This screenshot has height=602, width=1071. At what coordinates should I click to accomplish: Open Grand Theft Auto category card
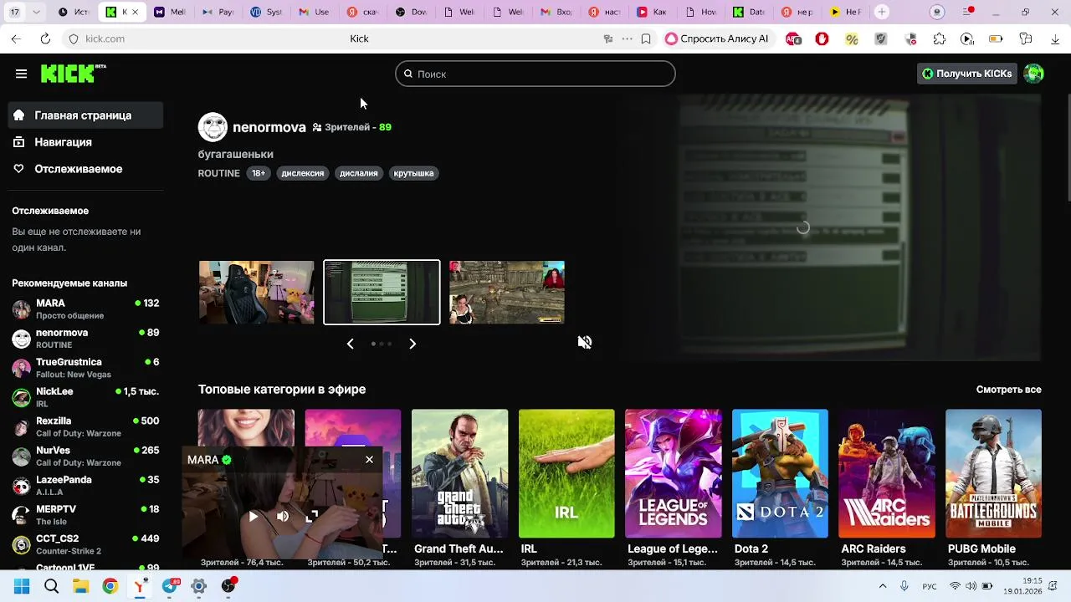459,473
